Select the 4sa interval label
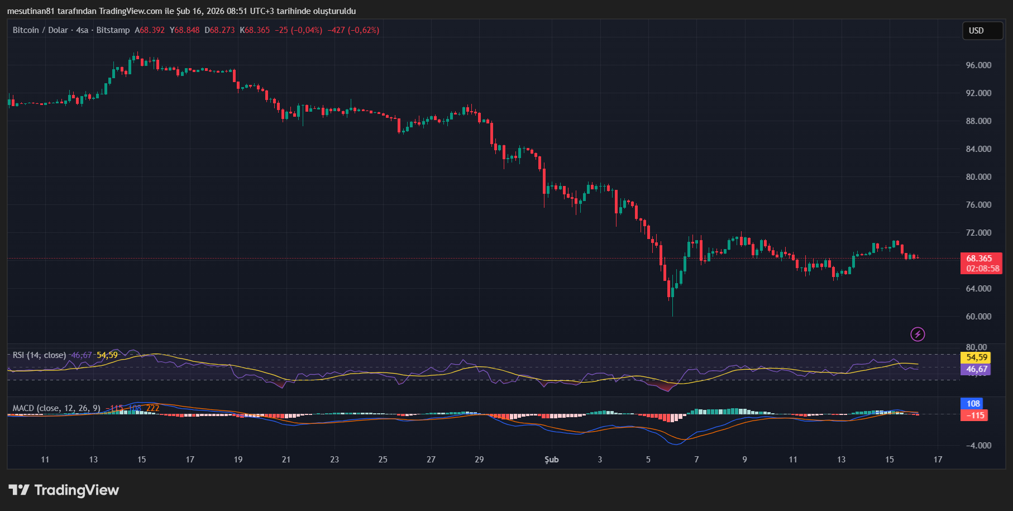 pos(82,30)
